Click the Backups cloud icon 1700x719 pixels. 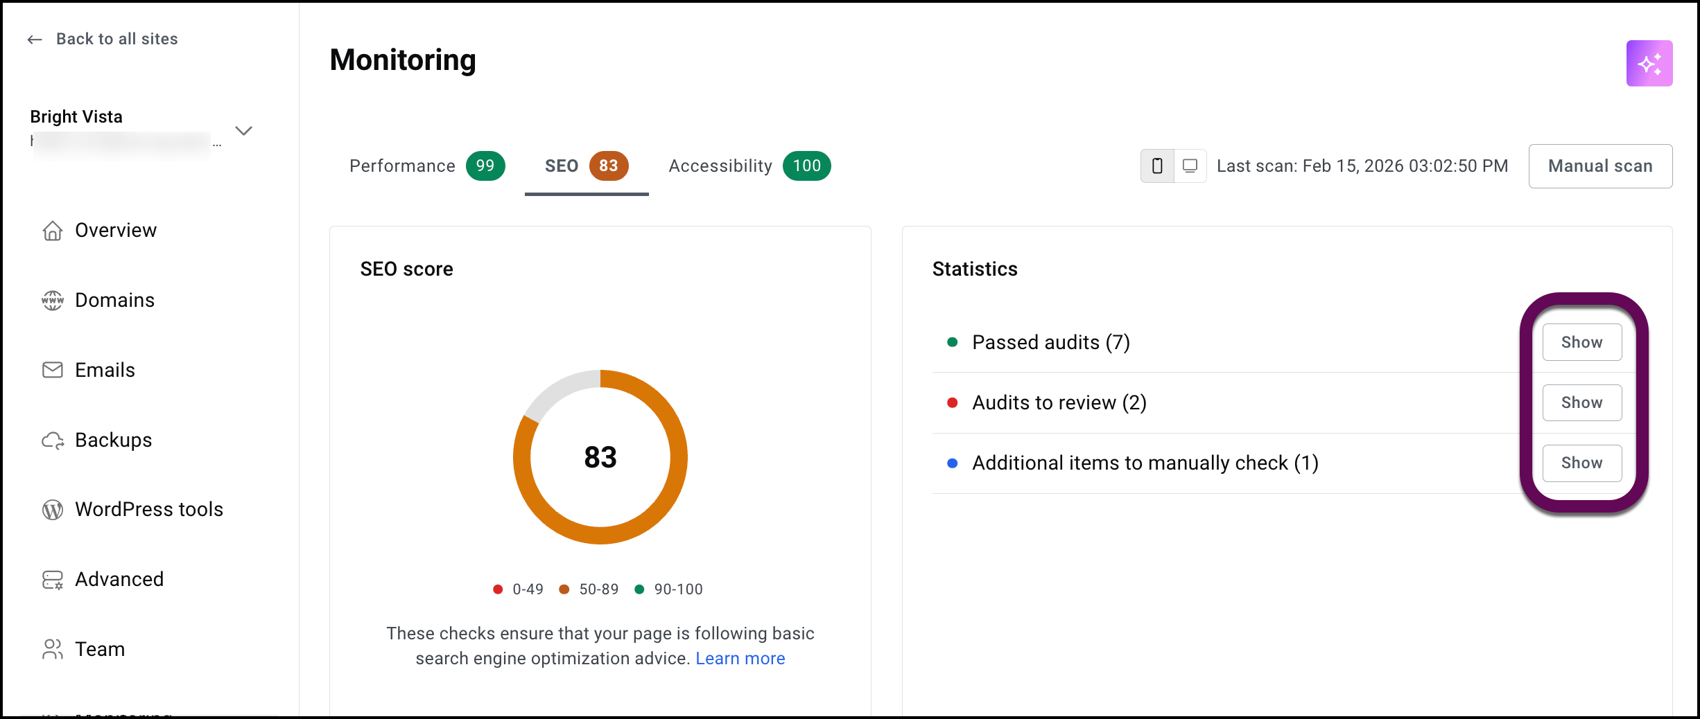tap(53, 441)
